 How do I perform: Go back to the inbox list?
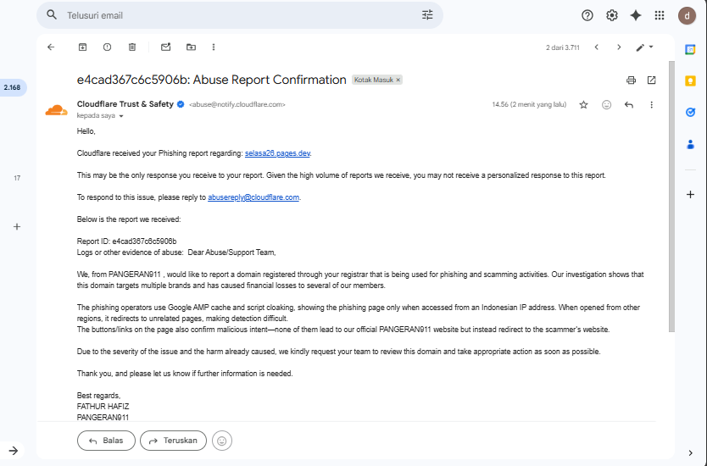point(51,47)
